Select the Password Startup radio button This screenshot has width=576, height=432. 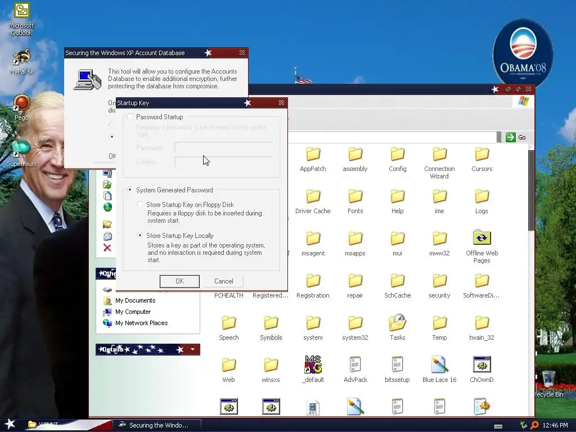[x=129, y=117]
